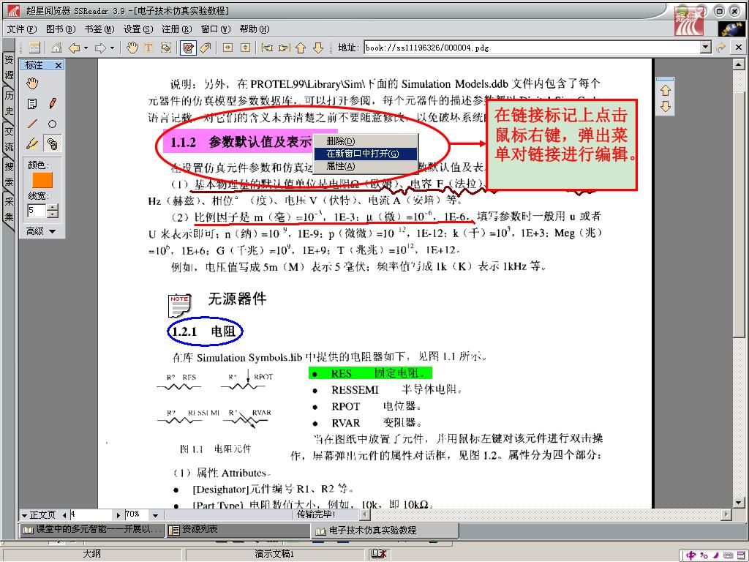Expand the 高级 advanced options
This screenshot has height=562, width=749.
[41, 231]
